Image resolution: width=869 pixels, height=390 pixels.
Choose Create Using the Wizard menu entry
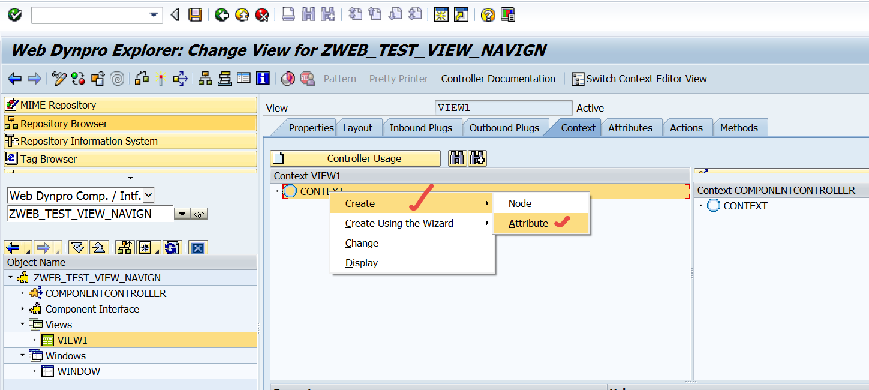coord(399,223)
